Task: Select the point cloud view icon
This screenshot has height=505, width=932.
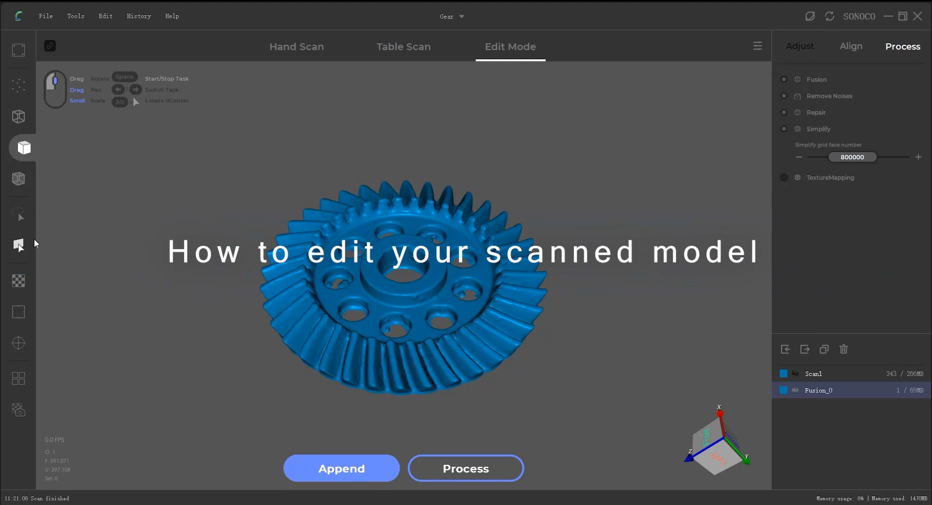Action: click(18, 85)
